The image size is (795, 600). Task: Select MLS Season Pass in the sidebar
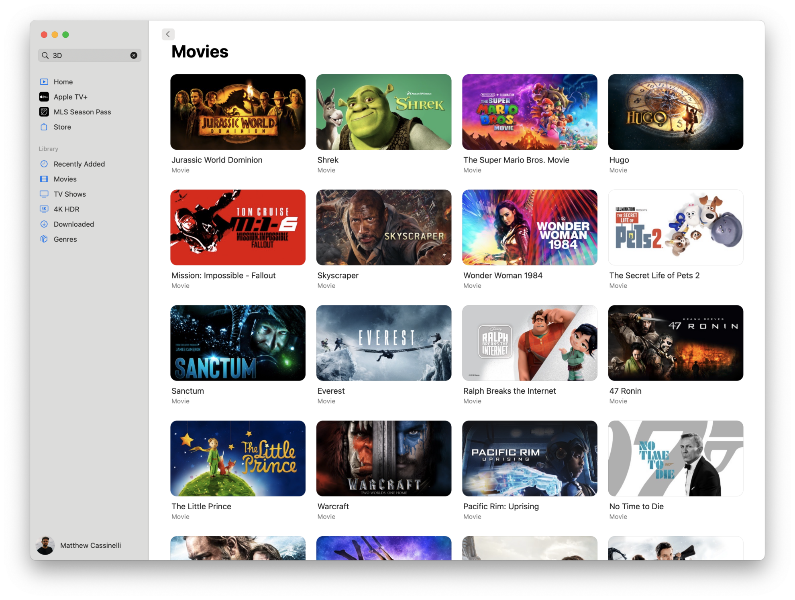[82, 112]
